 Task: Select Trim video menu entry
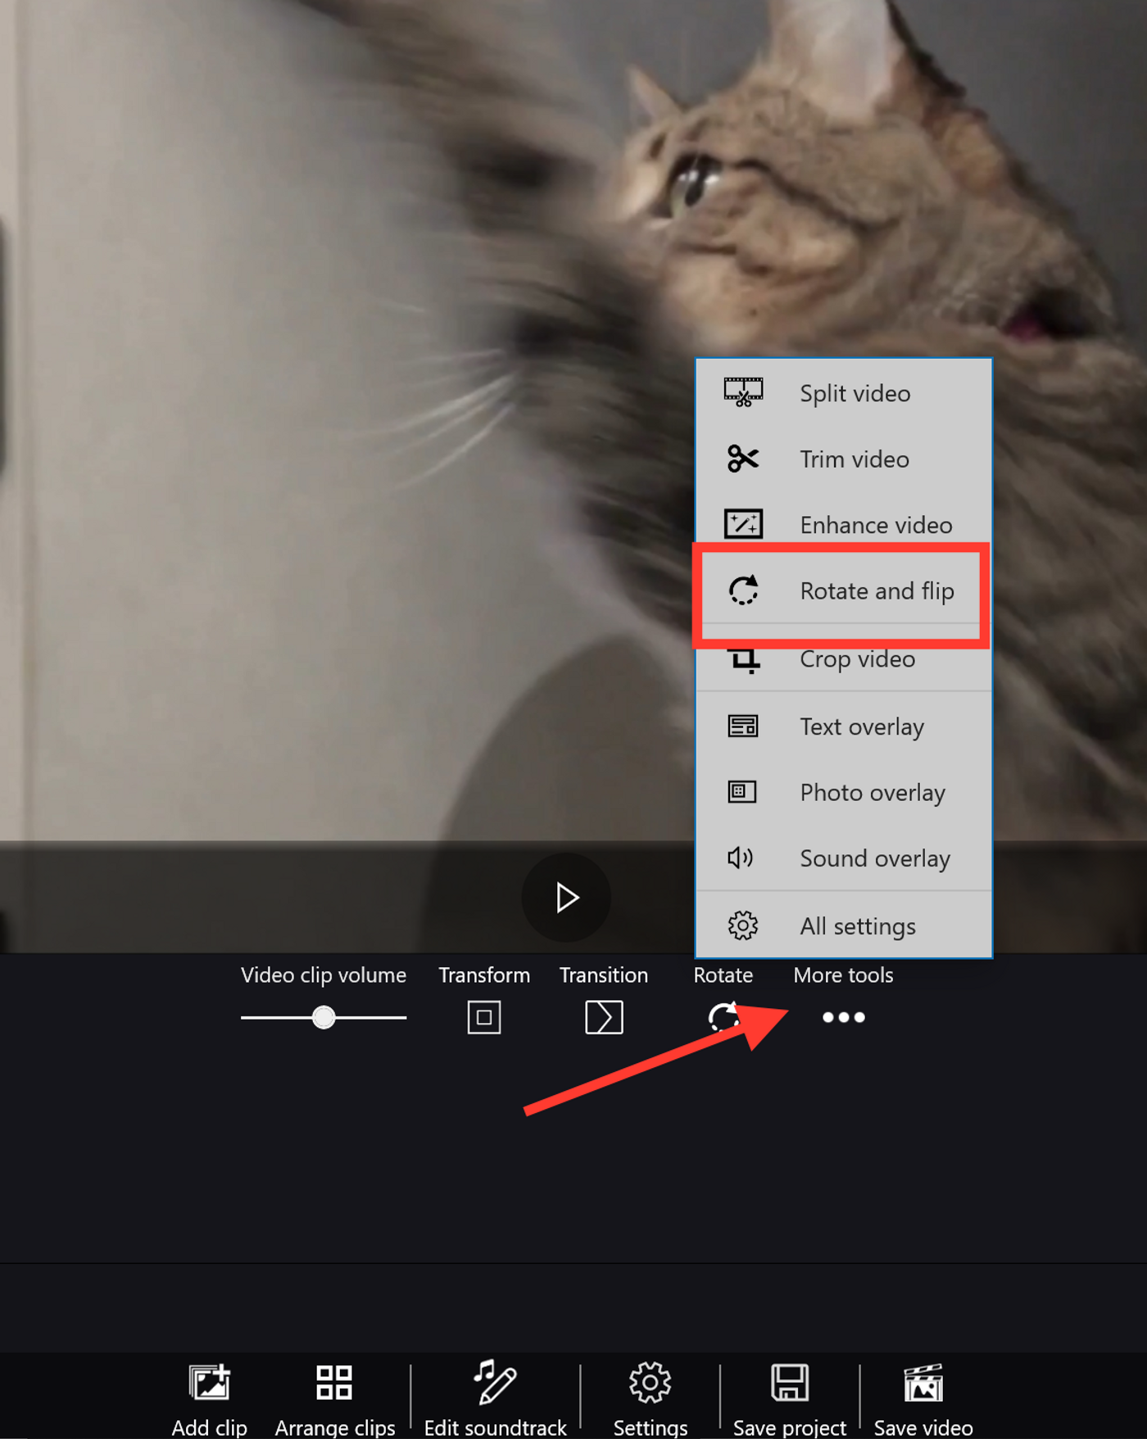[x=844, y=459]
